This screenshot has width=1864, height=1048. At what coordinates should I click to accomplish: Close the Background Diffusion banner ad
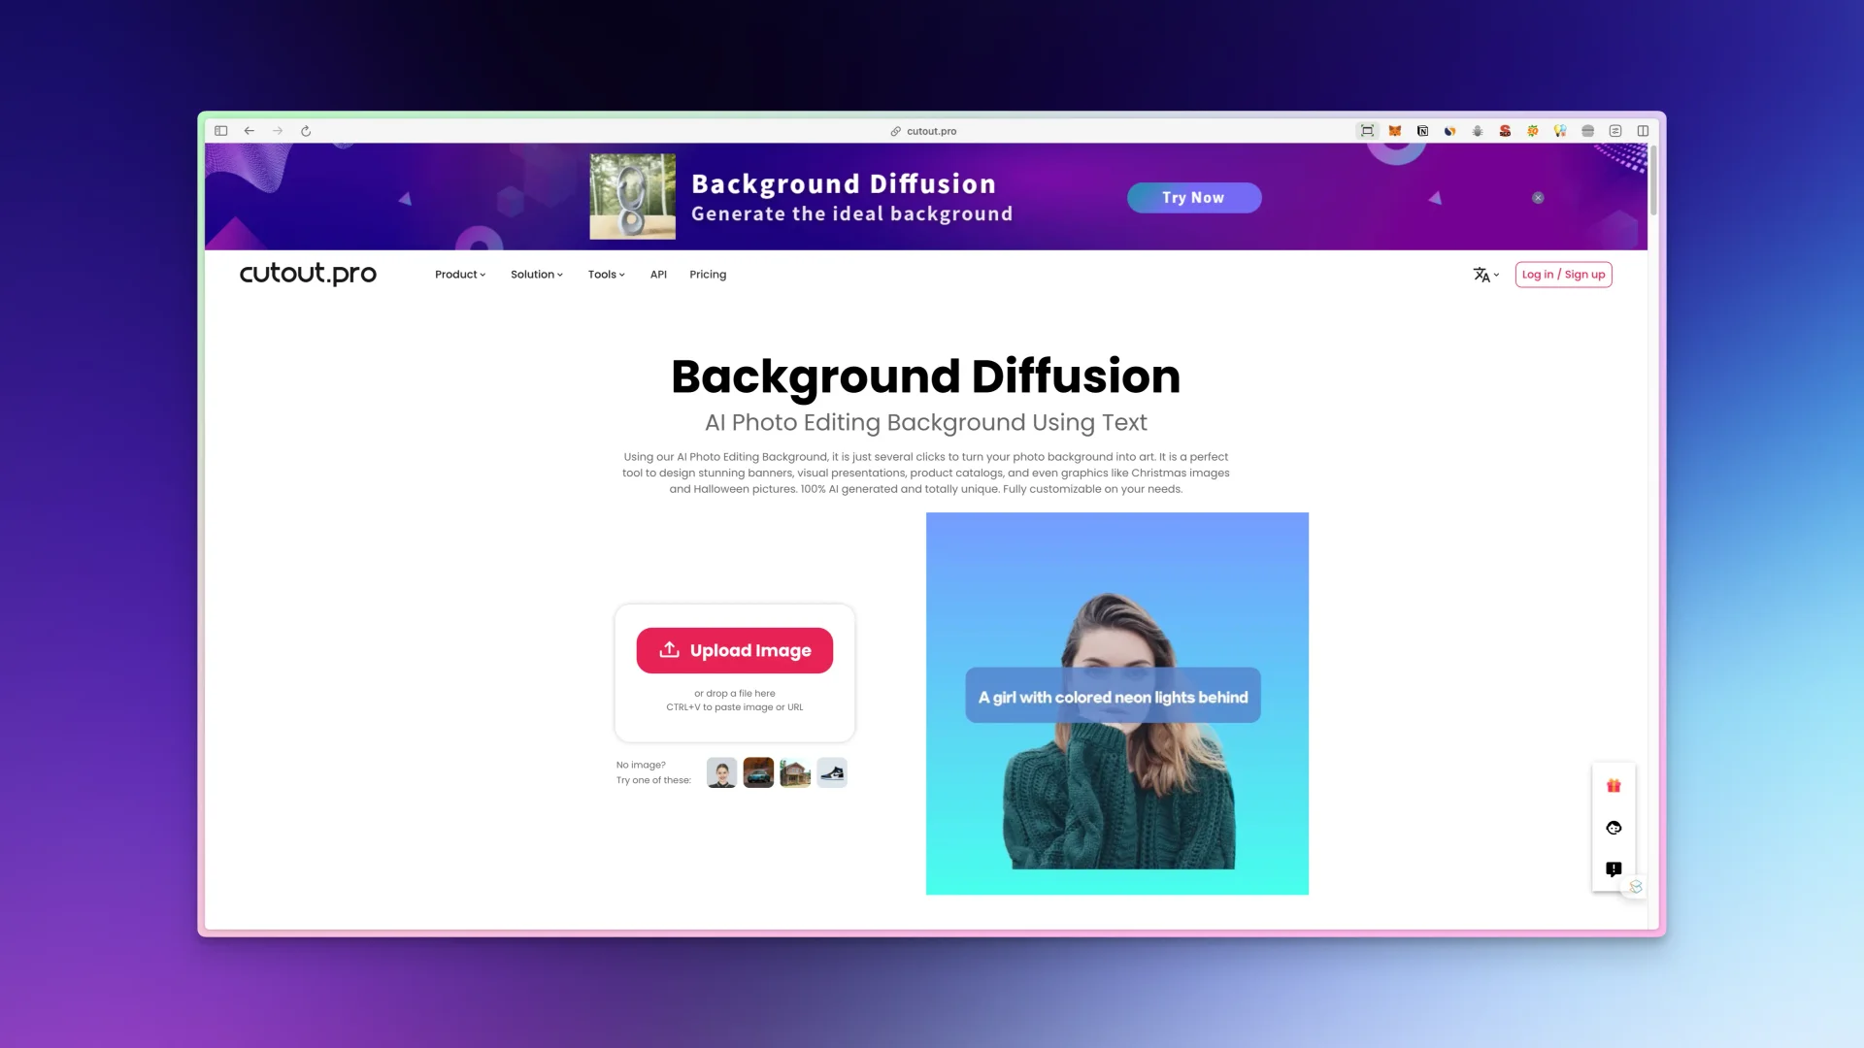1538,198
